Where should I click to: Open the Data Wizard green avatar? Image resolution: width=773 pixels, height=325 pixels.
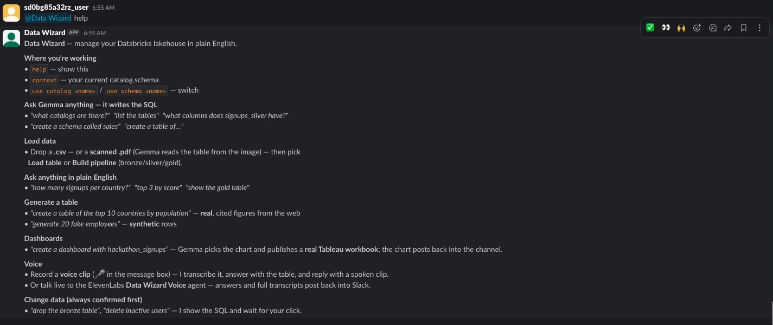click(11, 38)
